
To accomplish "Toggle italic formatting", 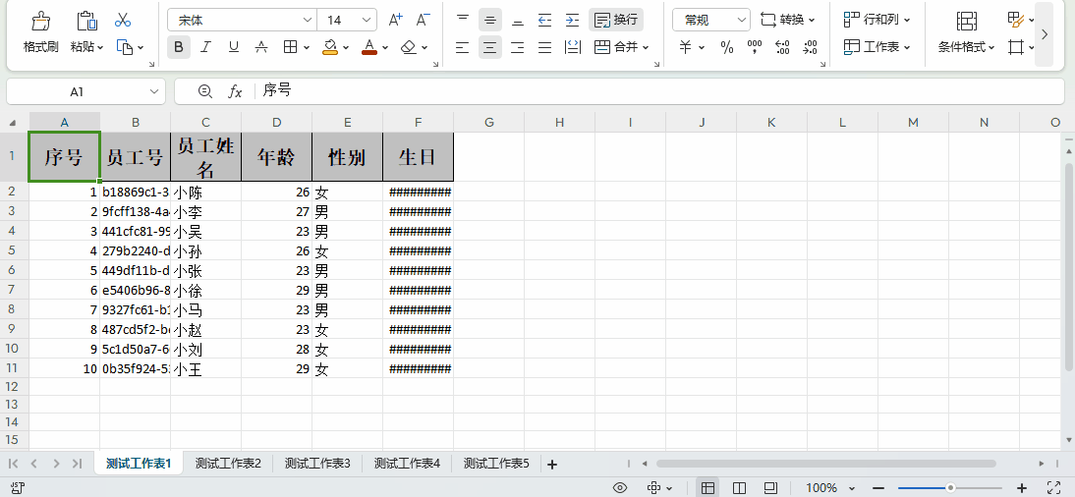I will [x=205, y=47].
